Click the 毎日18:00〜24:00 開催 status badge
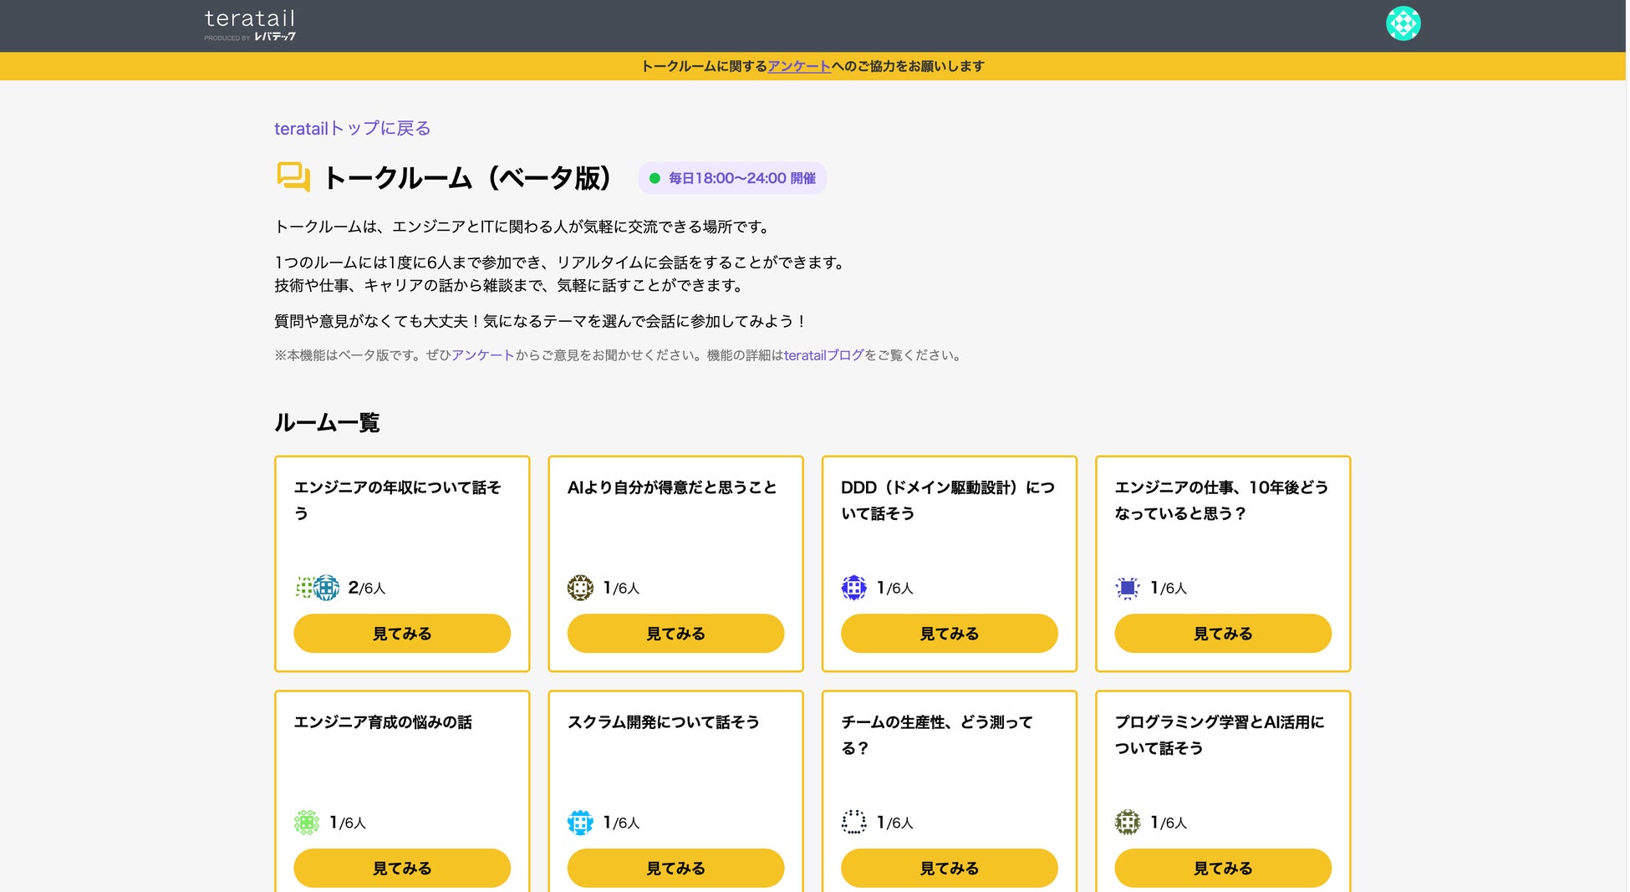The image size is (1630, 892). (732, 178)
